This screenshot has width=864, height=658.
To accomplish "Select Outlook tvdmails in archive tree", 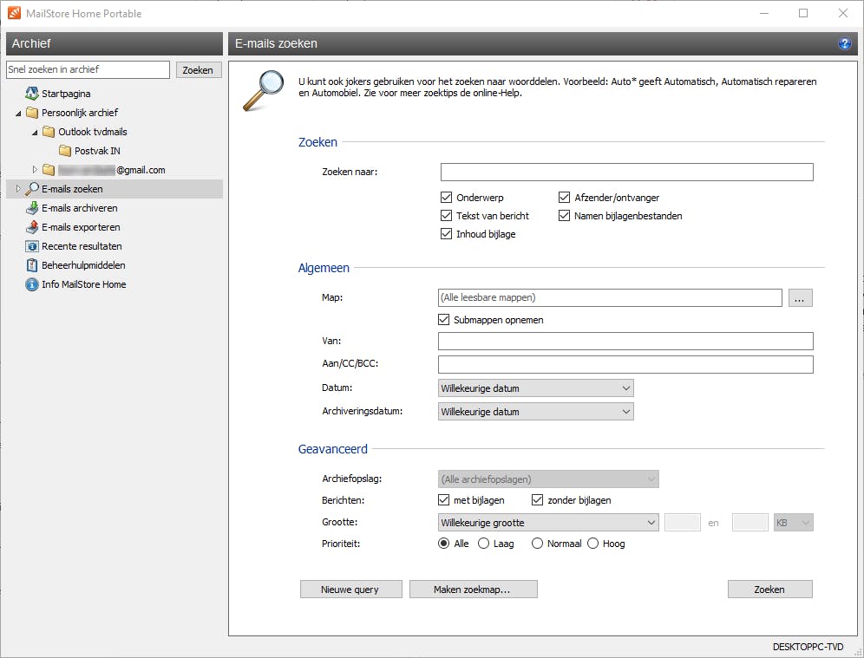I will pyautogui.click(x=93, y=132).
